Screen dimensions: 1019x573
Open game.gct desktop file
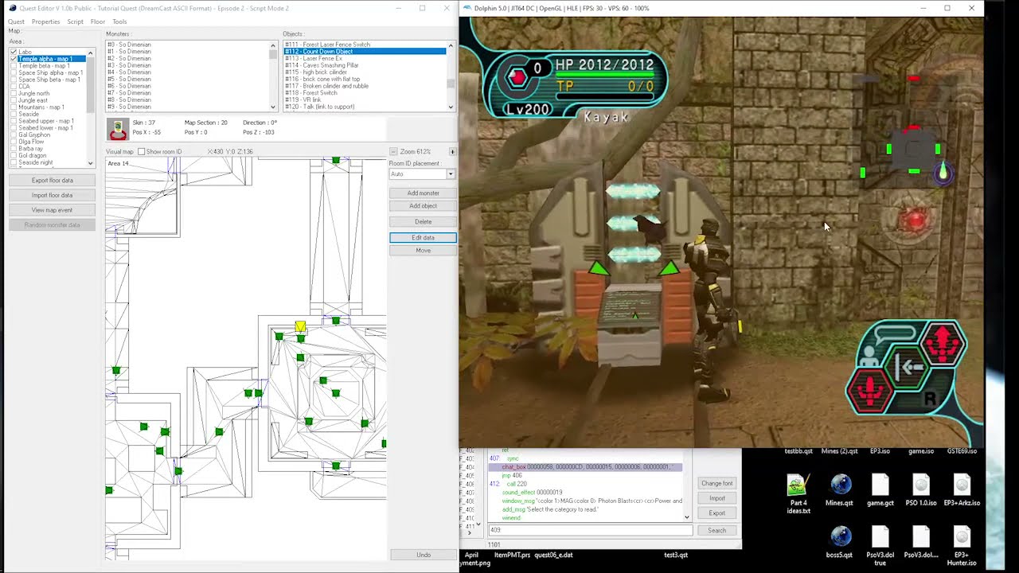click(x=880, y=490)
